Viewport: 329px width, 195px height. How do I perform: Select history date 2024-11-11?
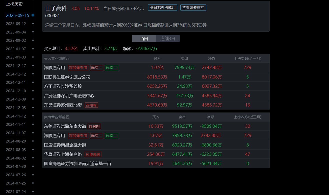coord(16,124)
